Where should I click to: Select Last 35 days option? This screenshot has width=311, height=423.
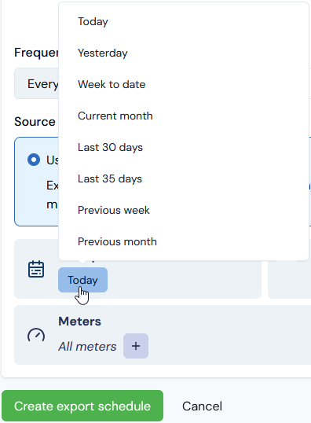pyautogui.click(x=184, y=178)
